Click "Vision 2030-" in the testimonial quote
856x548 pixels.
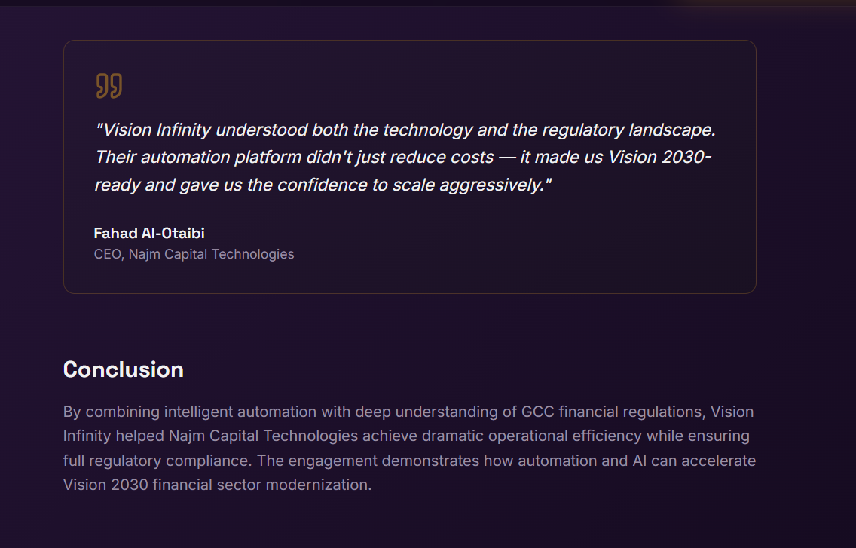click(x=660, y=157)
